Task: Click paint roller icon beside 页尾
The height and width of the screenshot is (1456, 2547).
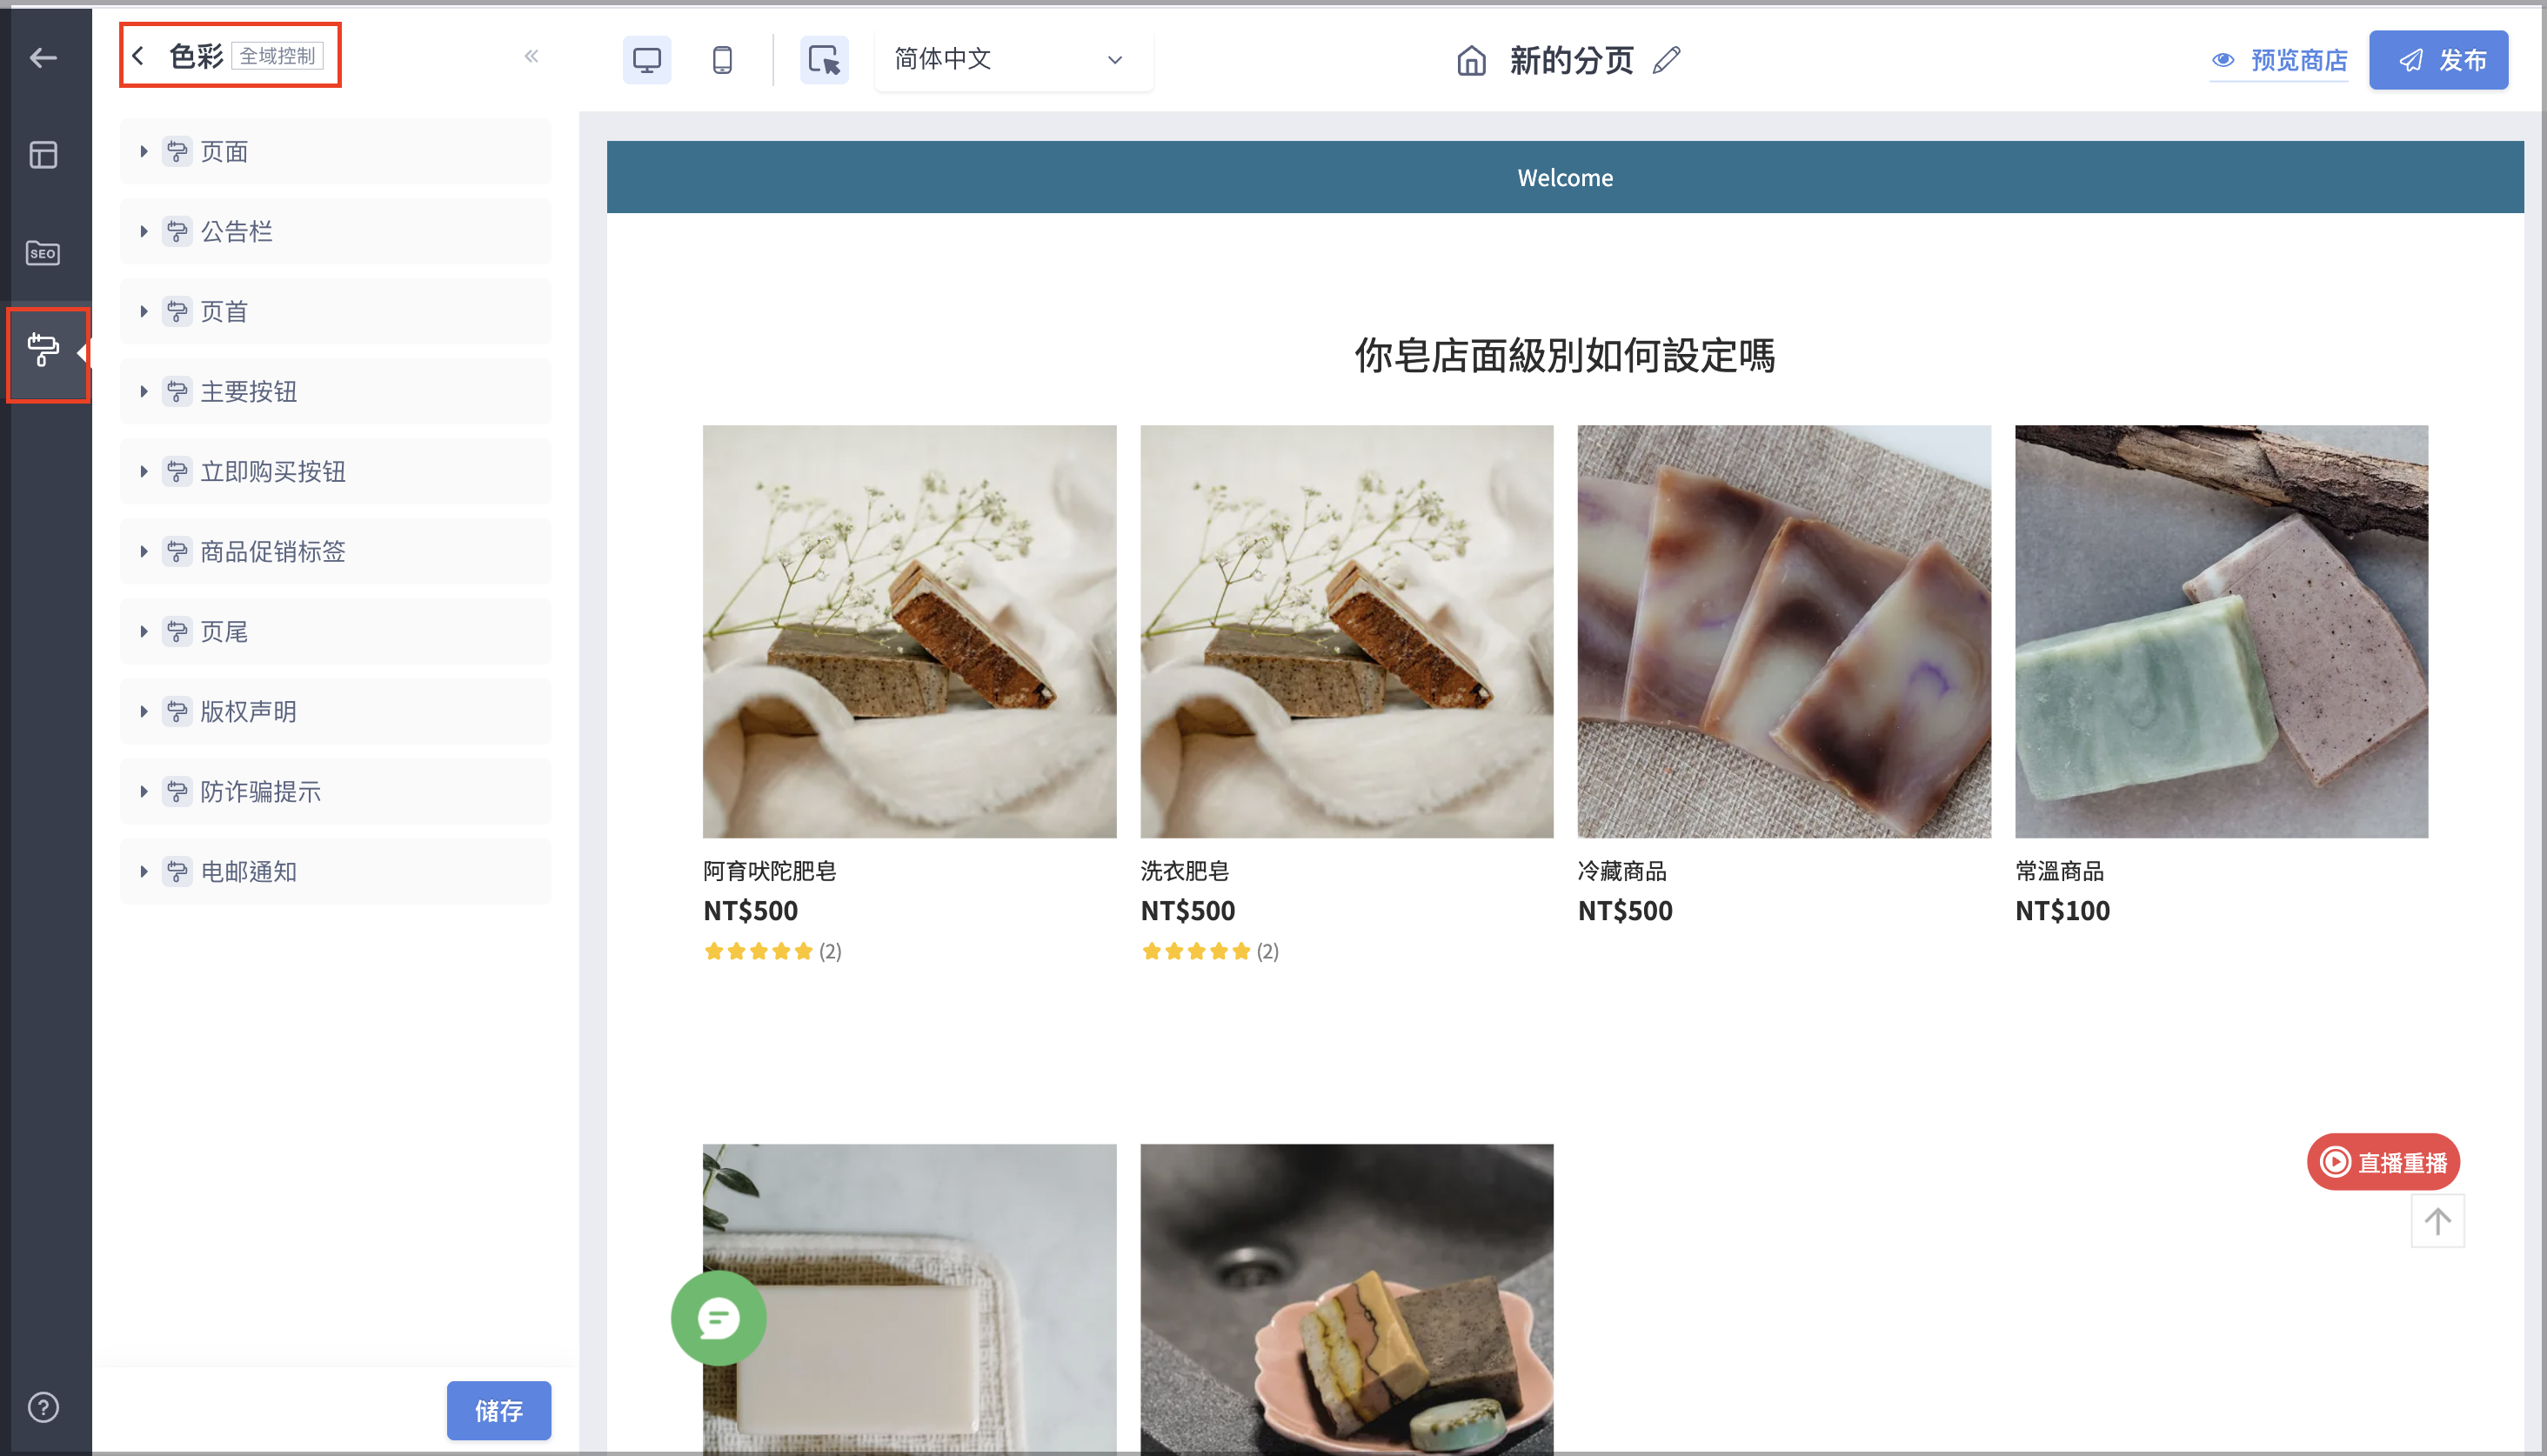Action: tap(177, 632)
